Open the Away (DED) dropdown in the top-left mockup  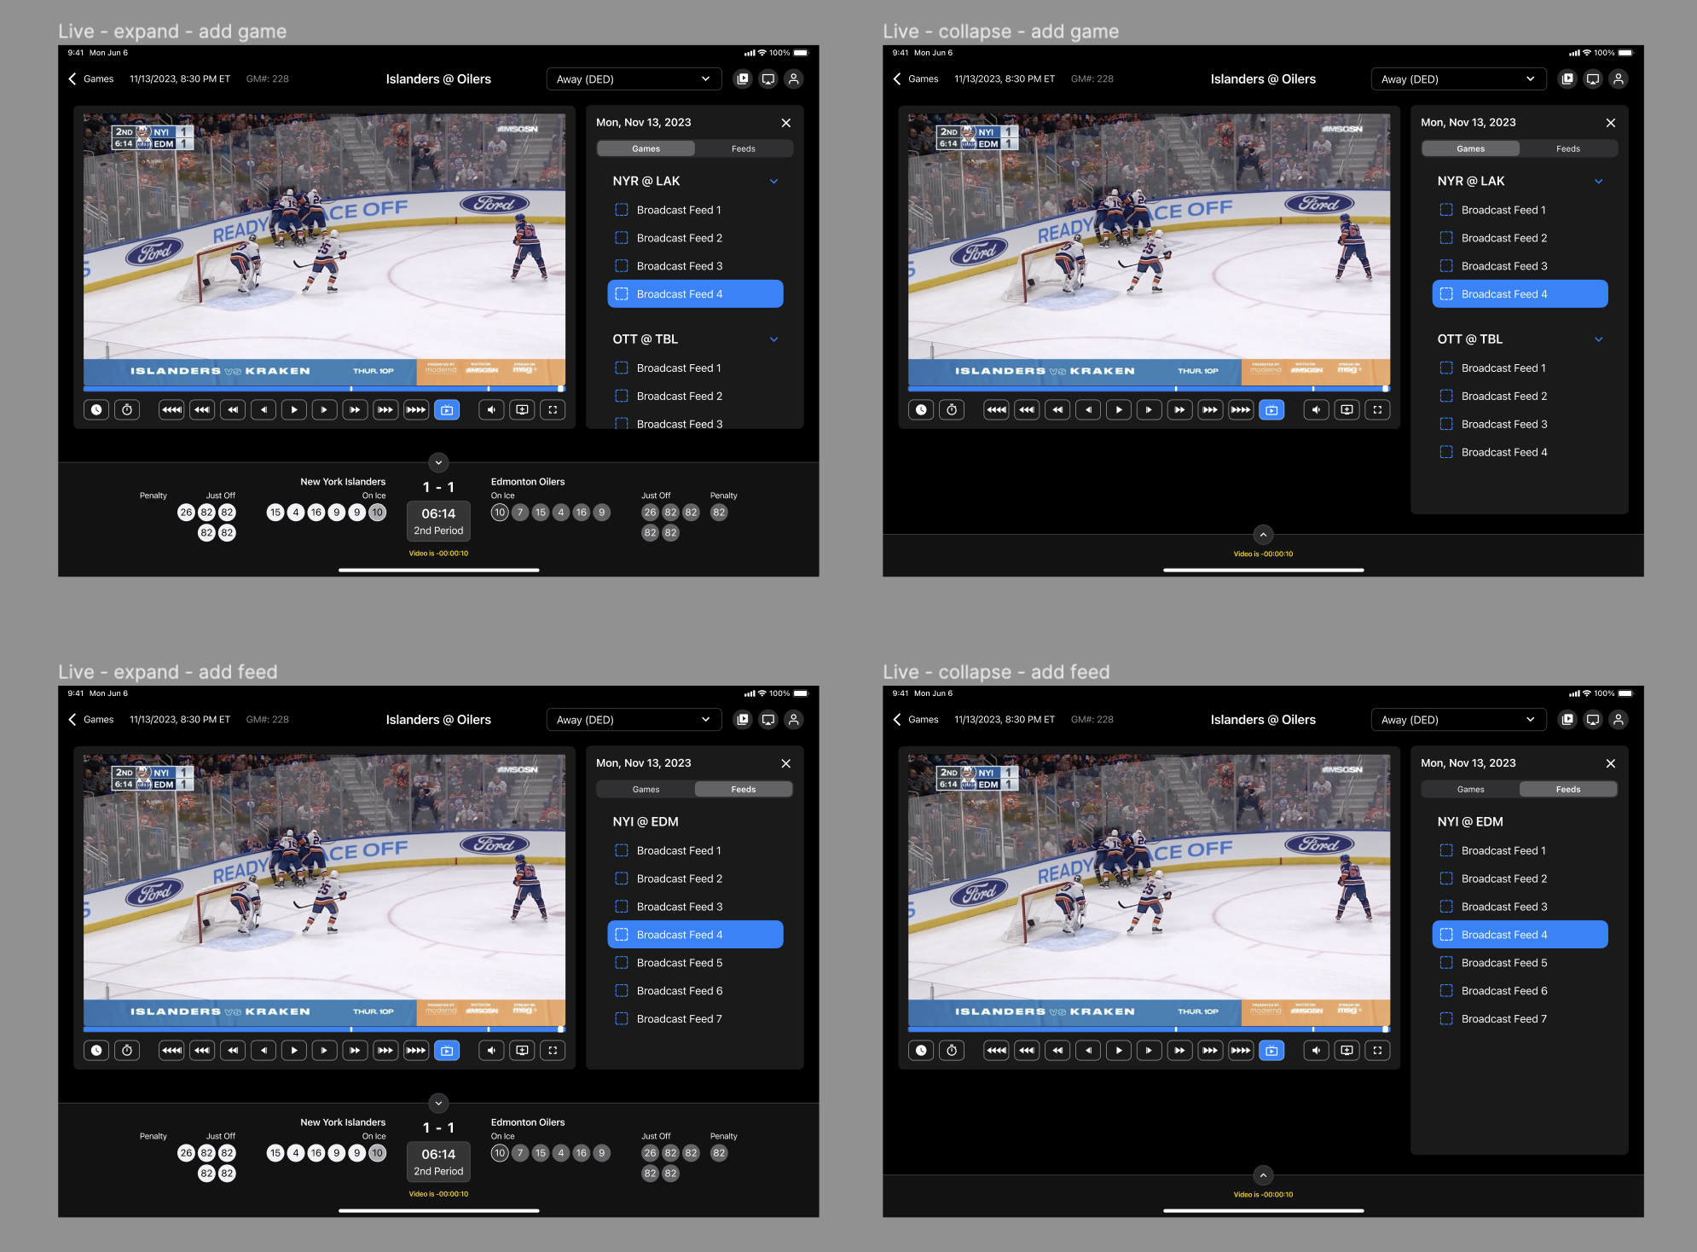tap(633, 79)
